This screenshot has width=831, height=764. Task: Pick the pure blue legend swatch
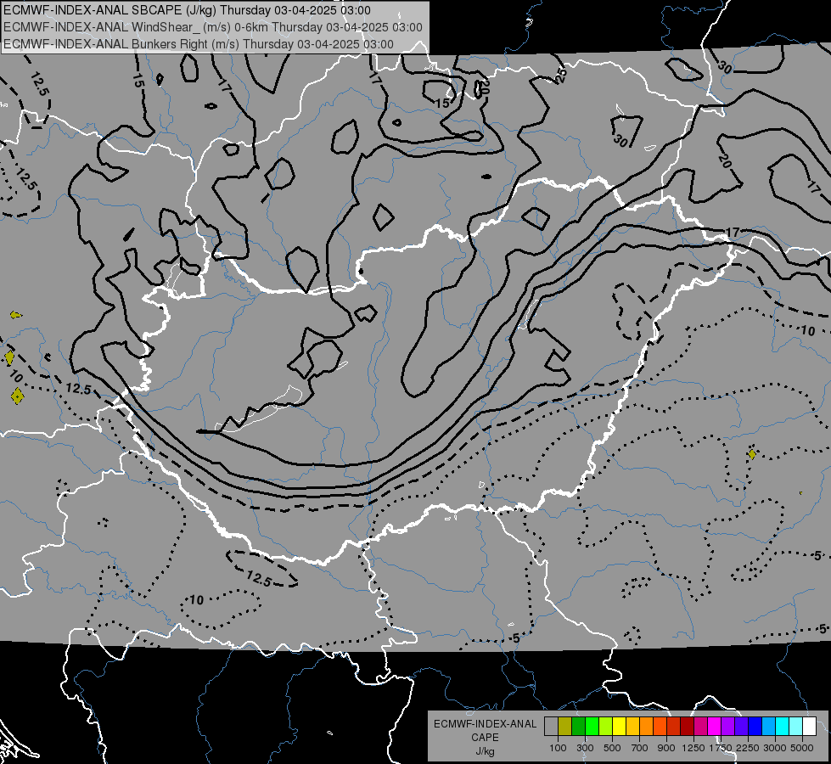pos(755,727)
